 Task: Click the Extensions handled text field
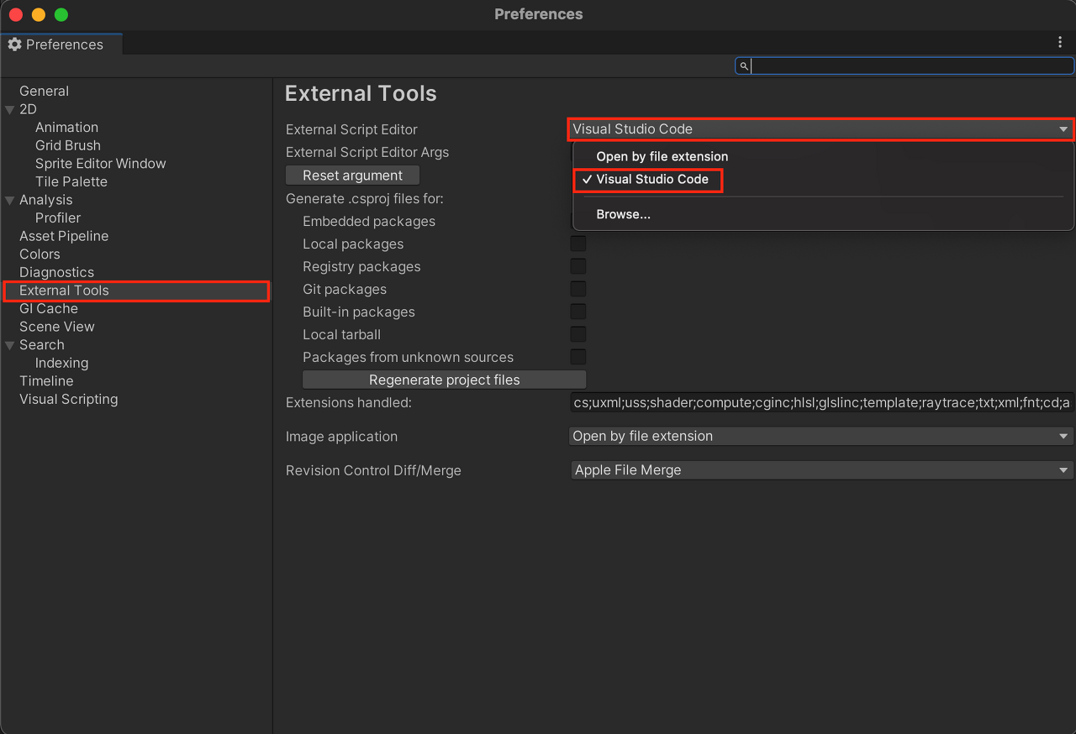pyautogui.click(x=821, y=403)
